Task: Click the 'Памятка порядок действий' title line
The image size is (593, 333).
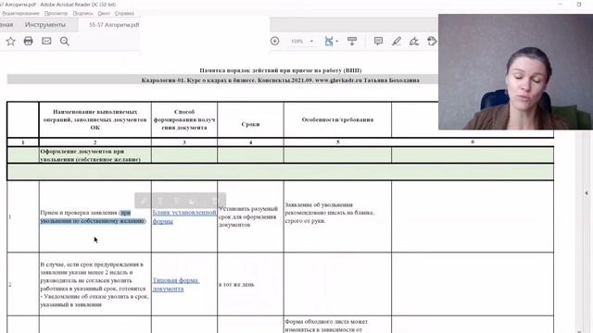Action: point(280,70)
